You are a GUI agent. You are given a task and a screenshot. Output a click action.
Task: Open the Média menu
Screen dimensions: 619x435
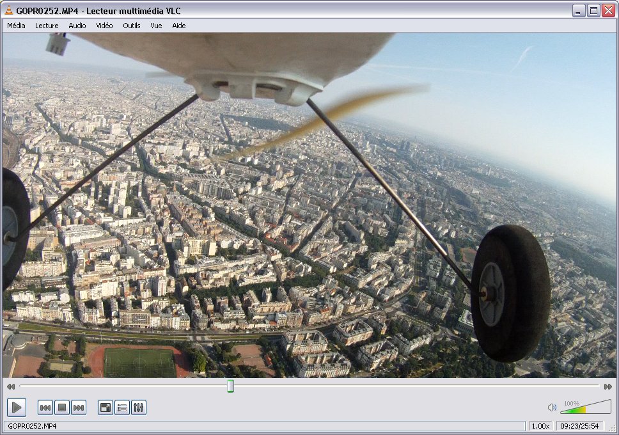point(16,26)
